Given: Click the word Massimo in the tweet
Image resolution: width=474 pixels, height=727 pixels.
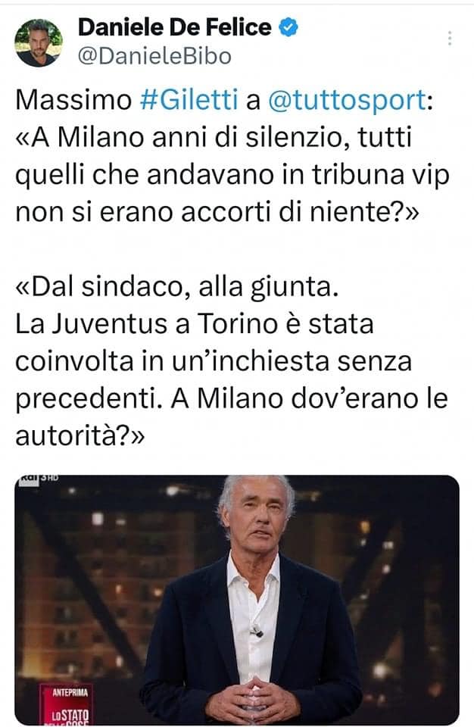Looking at the screenshot, I should [73, 100].
